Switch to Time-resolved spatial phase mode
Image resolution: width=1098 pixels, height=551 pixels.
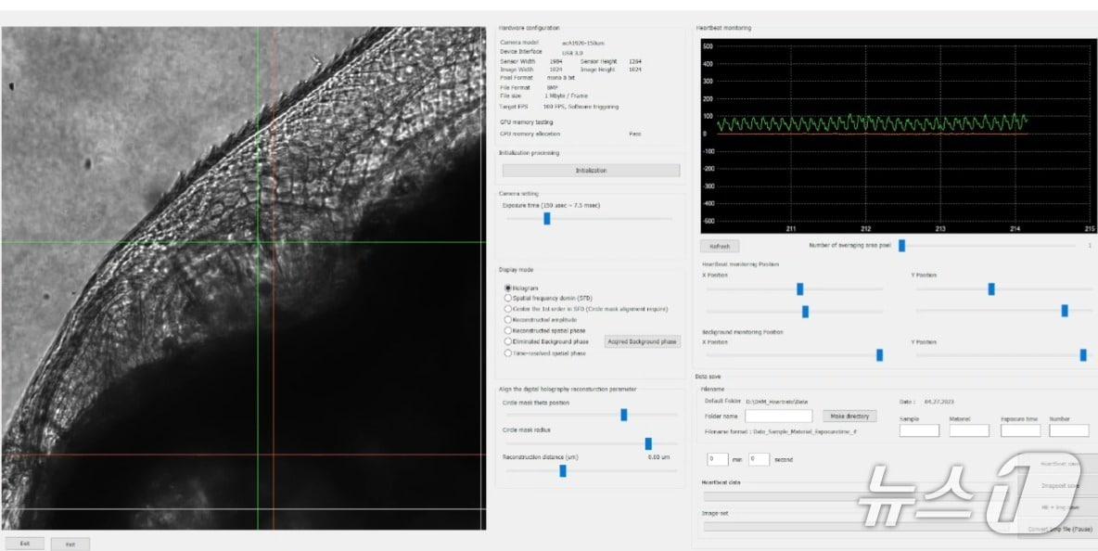(507, 352)
